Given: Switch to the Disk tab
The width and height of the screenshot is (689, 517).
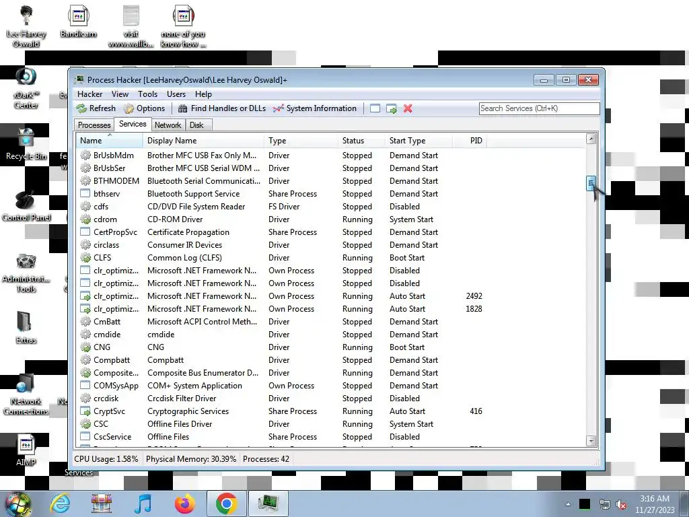Looking at the screenshot, I should coord(196,125).
